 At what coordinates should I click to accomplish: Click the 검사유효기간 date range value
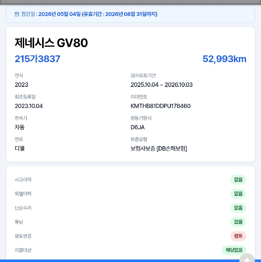pos(162,85)
